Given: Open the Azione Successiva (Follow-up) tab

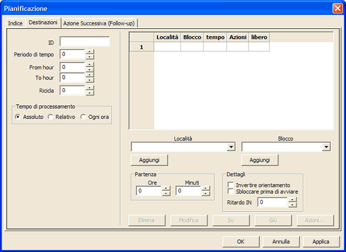Looking at the screenshot, I should (99, 22).
